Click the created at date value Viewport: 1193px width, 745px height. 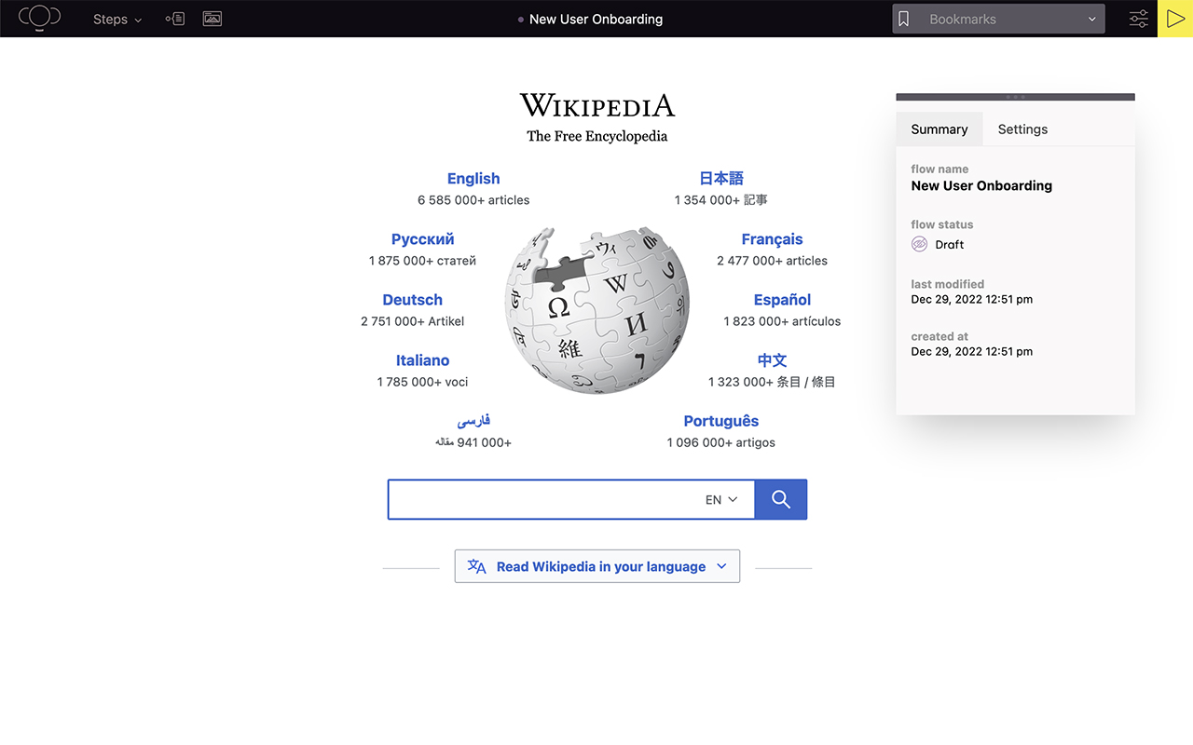pos(971,351)
